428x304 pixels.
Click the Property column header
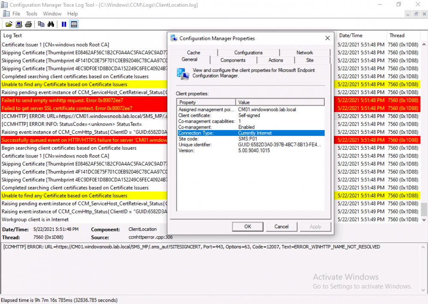(x=206, y=102)
